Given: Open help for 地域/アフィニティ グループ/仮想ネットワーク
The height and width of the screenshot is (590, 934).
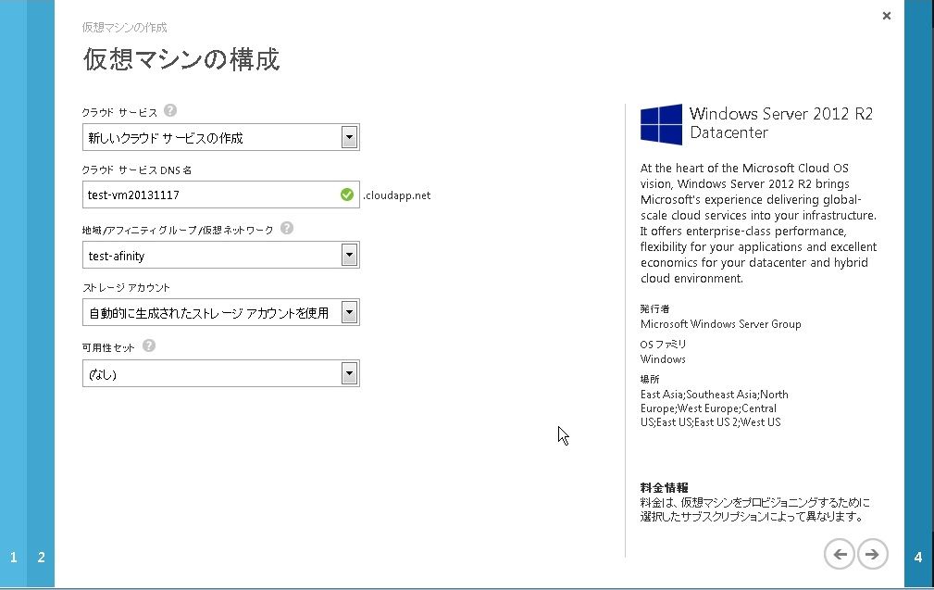Looking at the screenshot, I should click(x=287, y=228).
